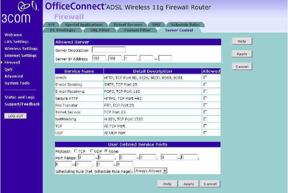Open the PC Privileges tab

pos(63,30)
